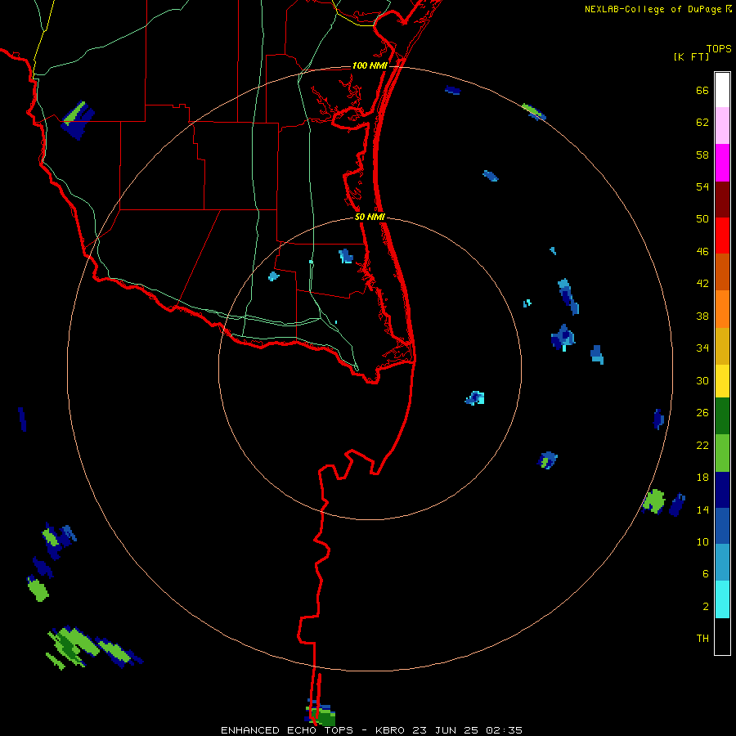Click the 62 legend value
The image size is (736, 736).
coord(702,123)
